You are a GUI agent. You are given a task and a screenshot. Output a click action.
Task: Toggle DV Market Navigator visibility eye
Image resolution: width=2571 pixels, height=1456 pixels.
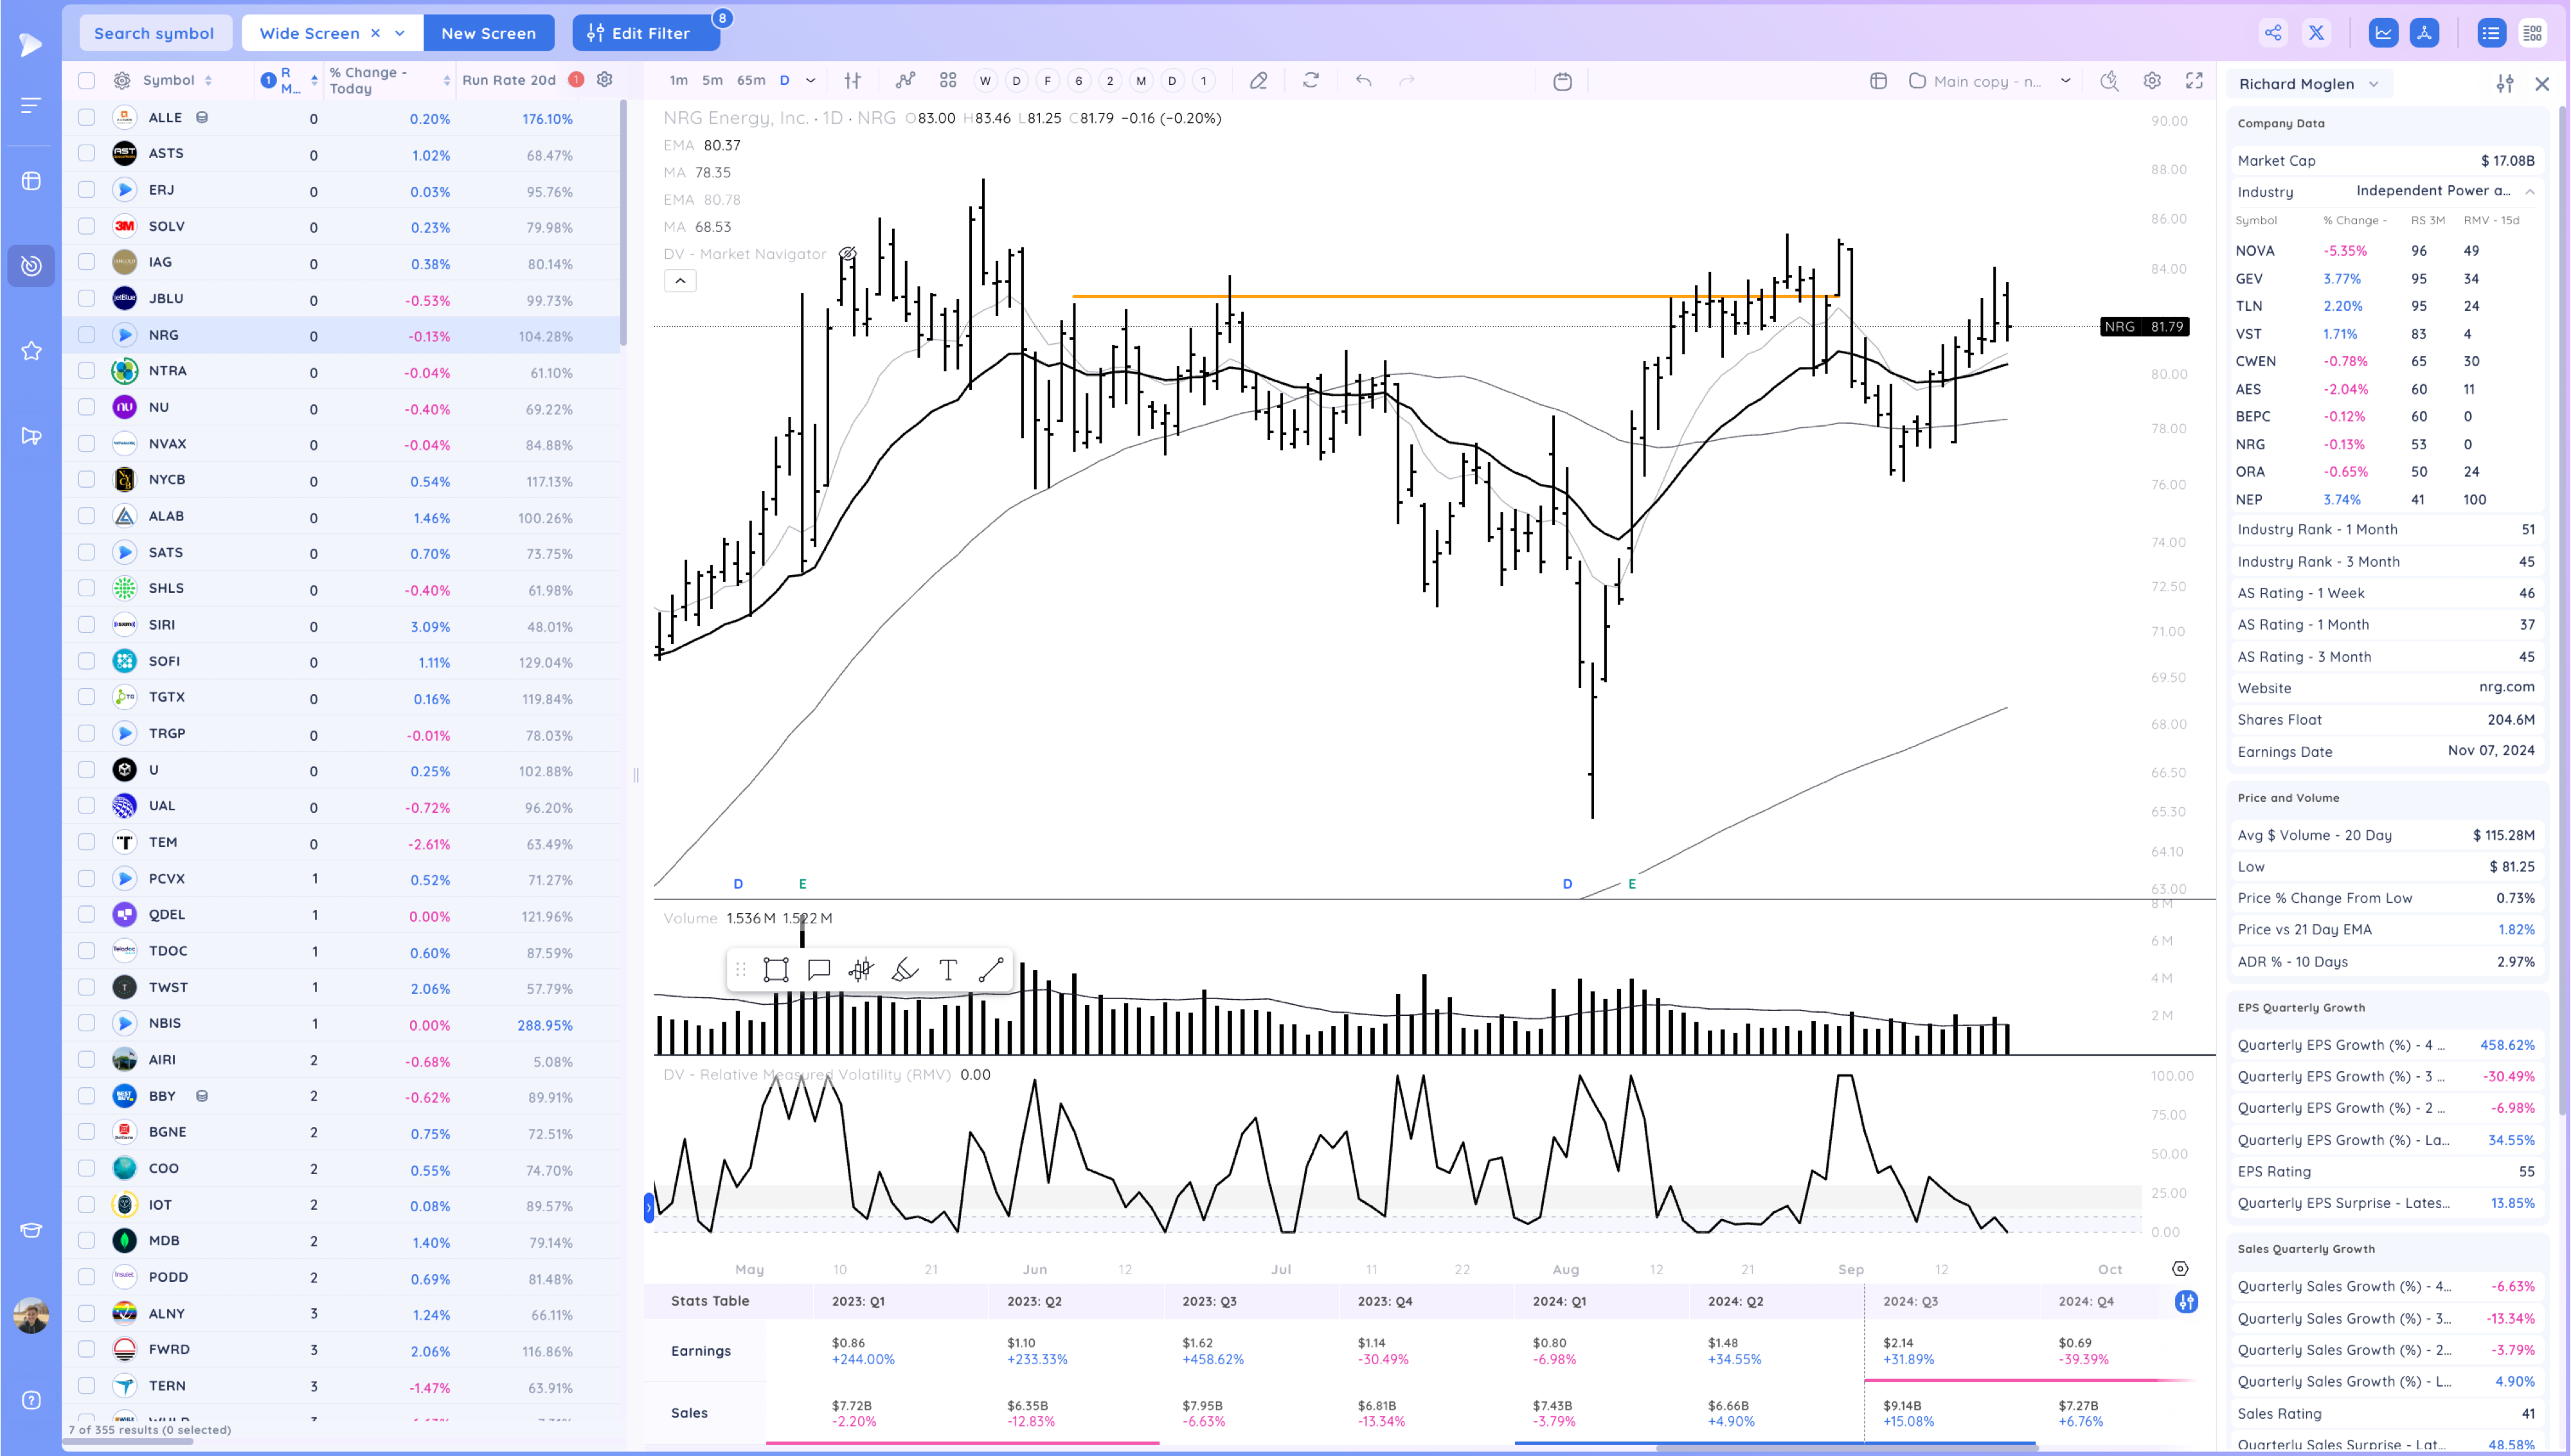click(847, 254)
